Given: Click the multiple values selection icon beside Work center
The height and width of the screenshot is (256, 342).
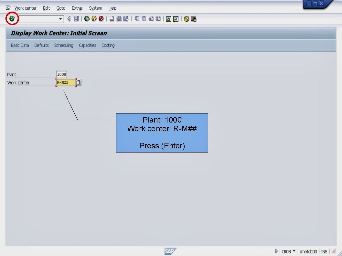Looking at the screenshot, I should click(78, 82).
